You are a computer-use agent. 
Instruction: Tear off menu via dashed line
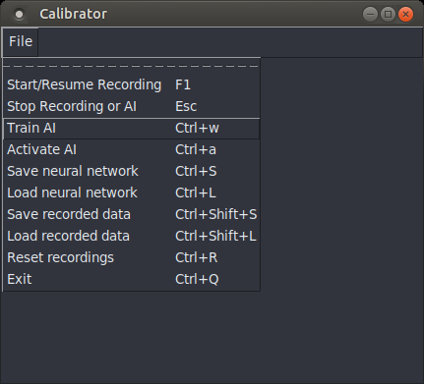(131, 67)
